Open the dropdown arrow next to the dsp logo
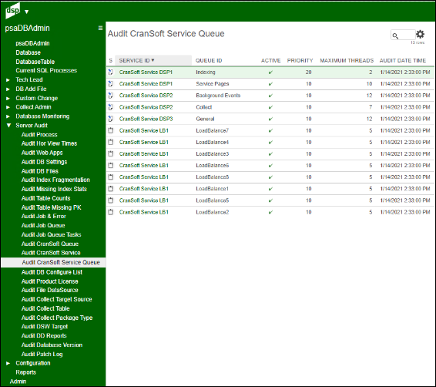Screen dimensions: 436x387 pyautogui.click(x=26, y=12)
